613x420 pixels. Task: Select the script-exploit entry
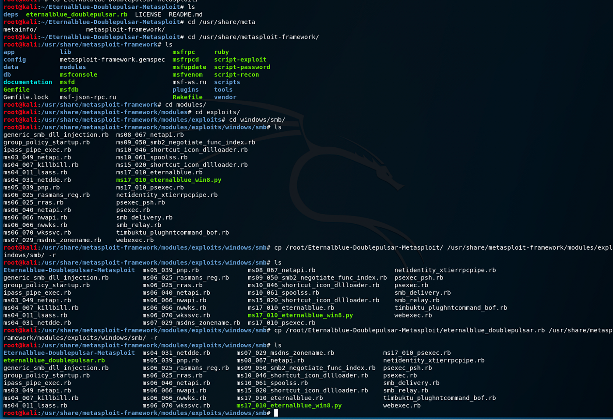[x=240, y=60]
